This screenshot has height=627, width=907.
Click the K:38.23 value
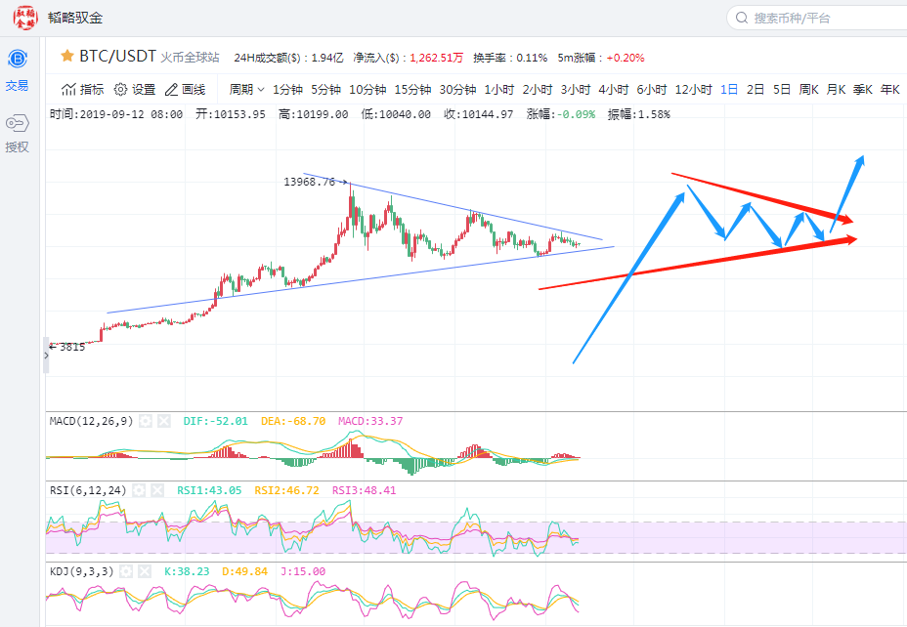click(187, 571)
